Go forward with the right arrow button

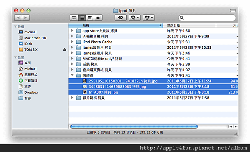[x=26, y=17]
